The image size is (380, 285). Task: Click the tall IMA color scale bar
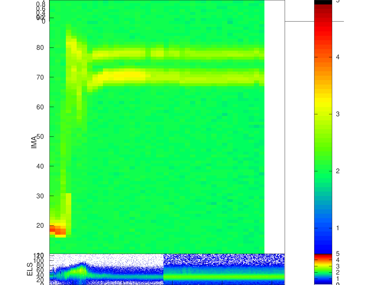pos(323,127)
